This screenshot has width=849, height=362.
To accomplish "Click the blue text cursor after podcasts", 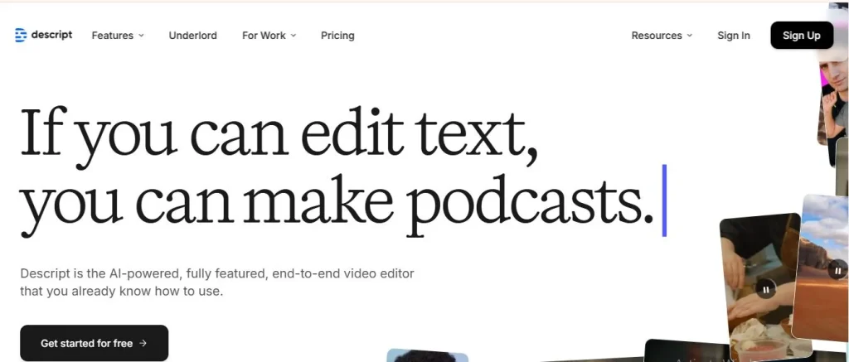I will click(x=664, y=200).
